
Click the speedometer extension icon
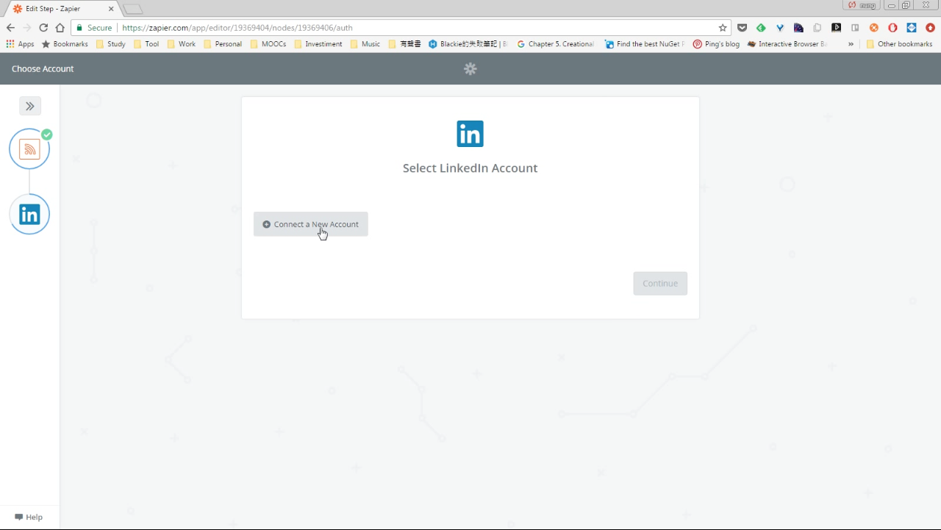click(x=798, y=28)
